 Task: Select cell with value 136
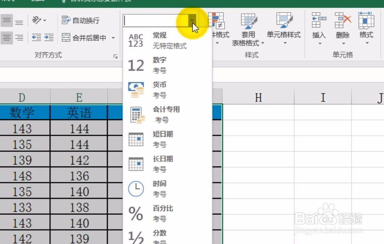pos(79,175)
